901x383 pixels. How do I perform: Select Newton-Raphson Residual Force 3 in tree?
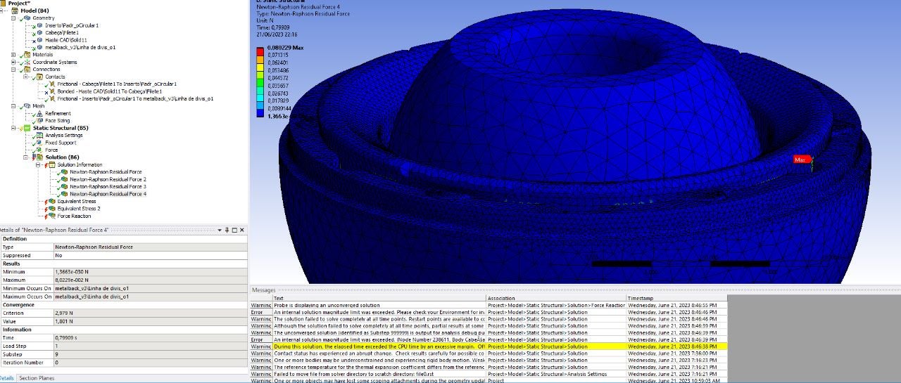[108, 186]
